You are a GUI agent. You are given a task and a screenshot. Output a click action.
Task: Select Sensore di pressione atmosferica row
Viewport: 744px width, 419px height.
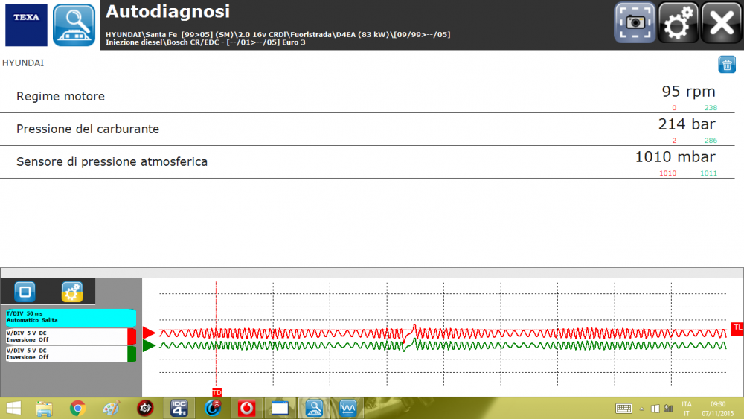point(366,161)
